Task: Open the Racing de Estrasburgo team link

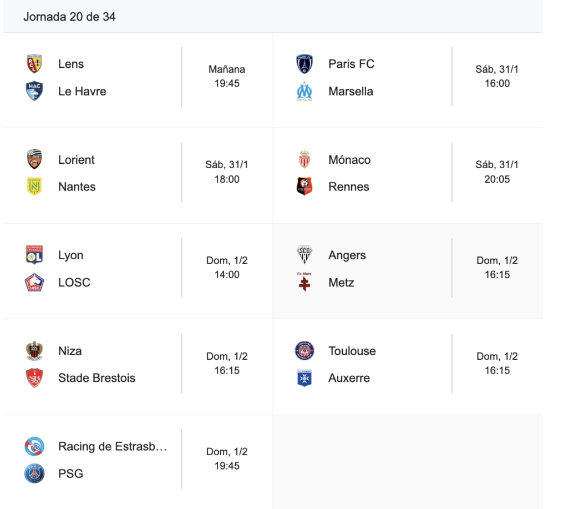Action: pos(112,446)
